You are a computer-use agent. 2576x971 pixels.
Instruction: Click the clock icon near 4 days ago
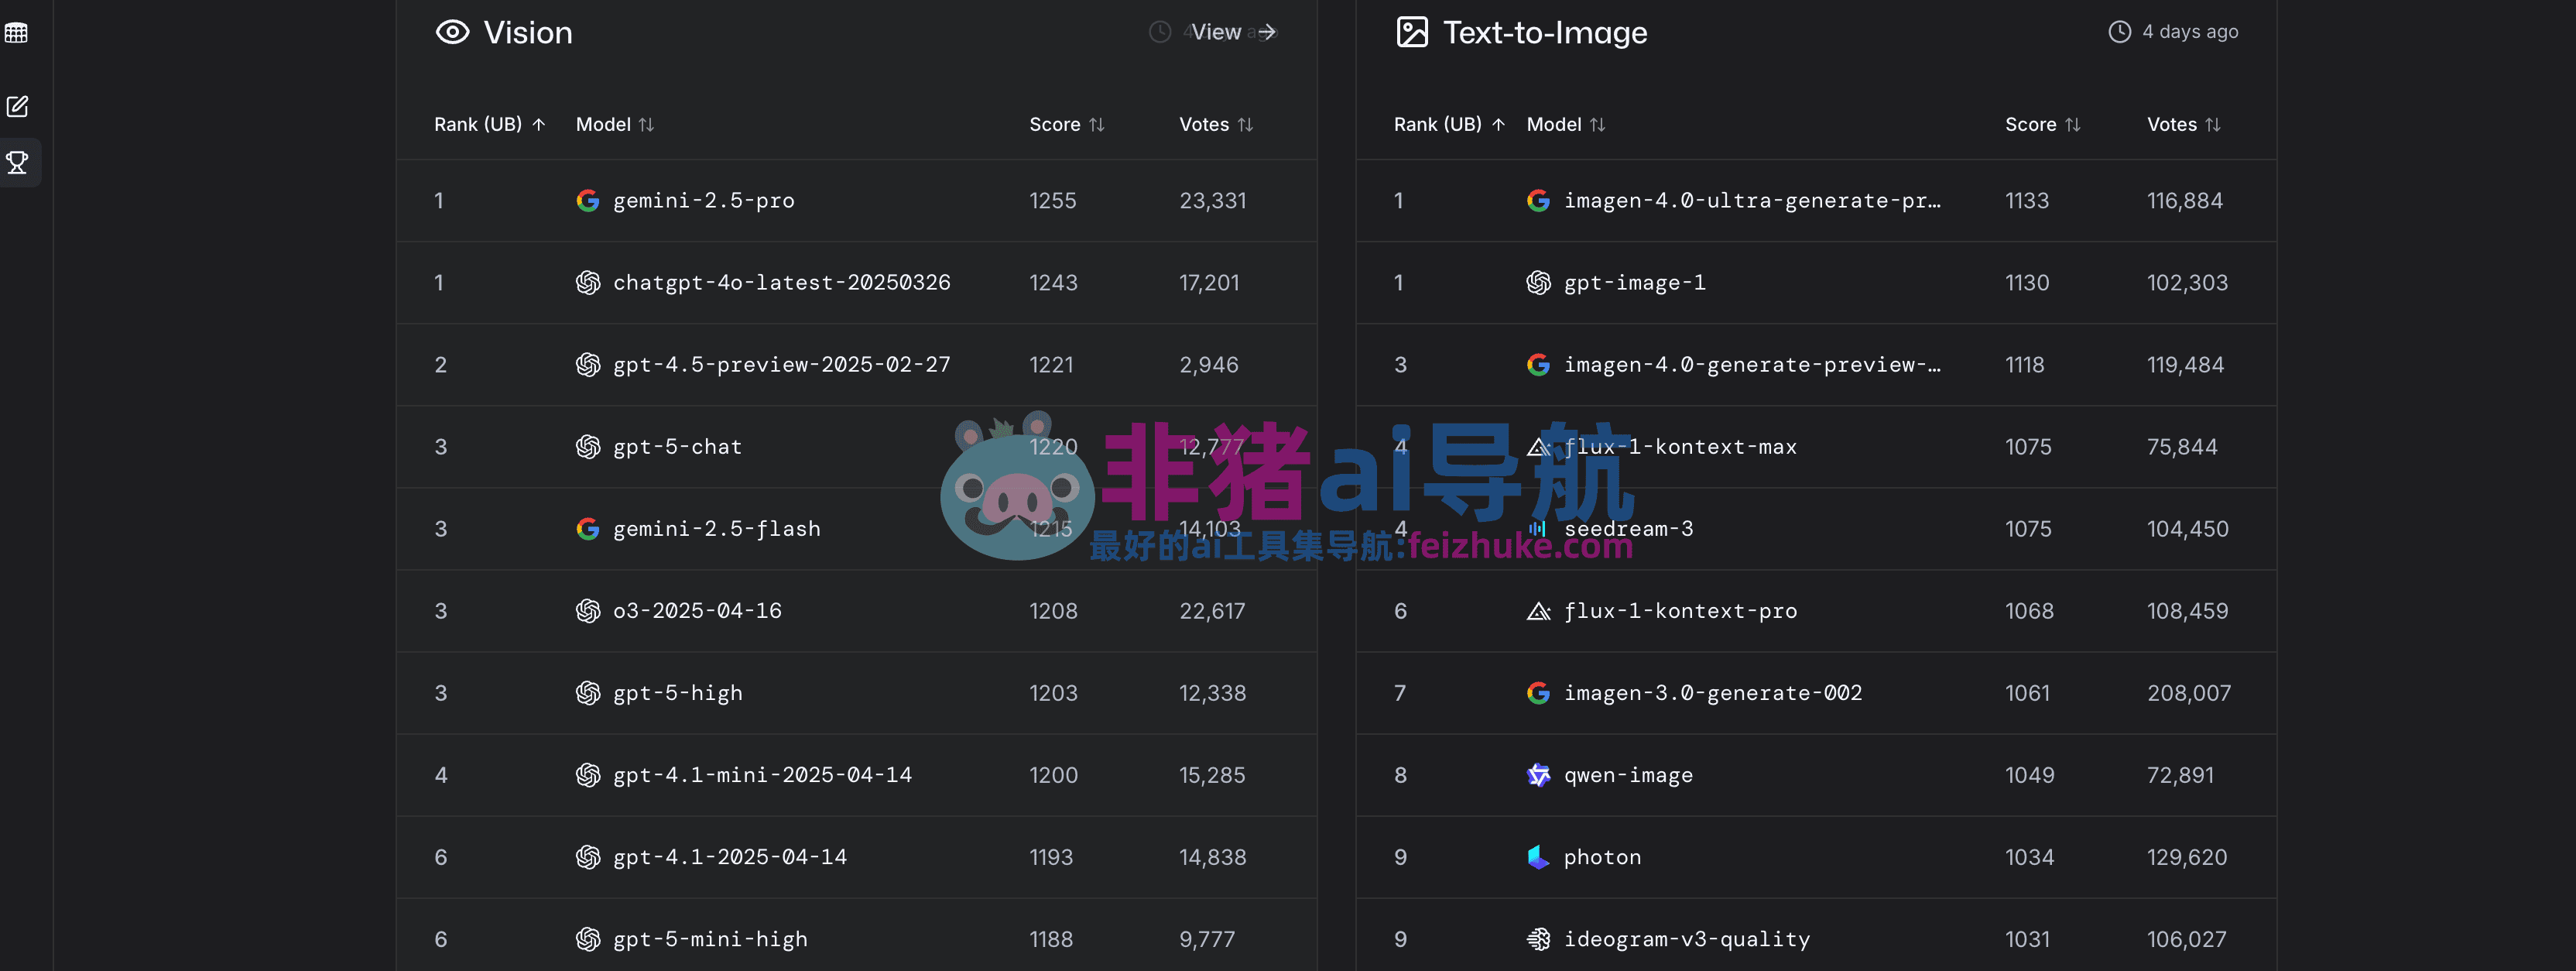point(2119,31)
